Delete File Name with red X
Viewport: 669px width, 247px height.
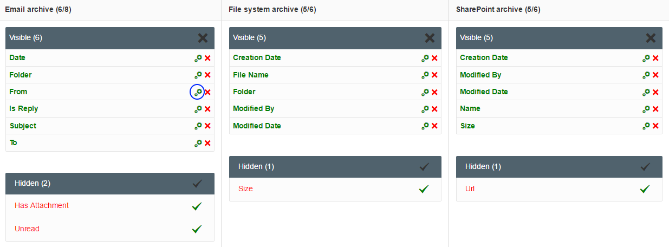(434, 75)
